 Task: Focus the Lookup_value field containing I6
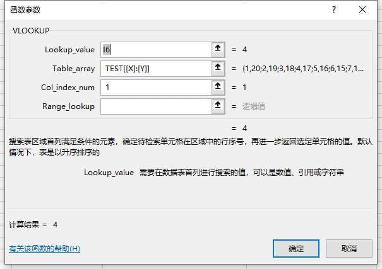pos(156,50)
